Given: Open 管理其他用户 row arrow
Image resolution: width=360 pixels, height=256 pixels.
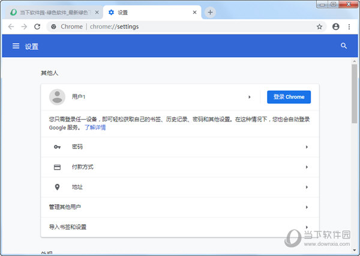Looking at the screenshot, I should point(307,207).
